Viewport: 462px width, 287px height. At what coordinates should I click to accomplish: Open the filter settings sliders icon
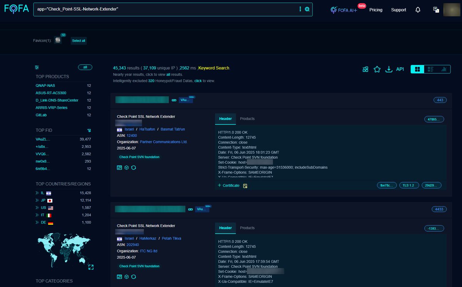pyautogui.click(x=37, y=67)
